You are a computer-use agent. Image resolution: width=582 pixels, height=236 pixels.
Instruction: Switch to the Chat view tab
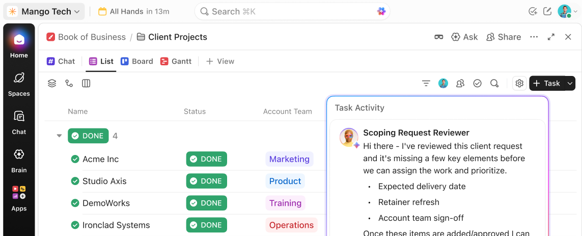click(x=61, y=61)
